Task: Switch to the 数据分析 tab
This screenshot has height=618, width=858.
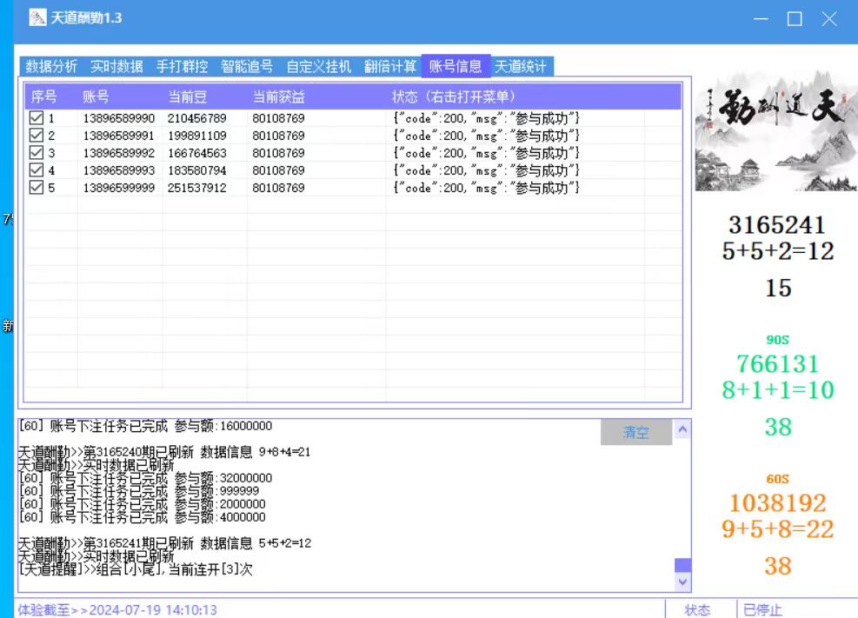Action: (51, 67)
